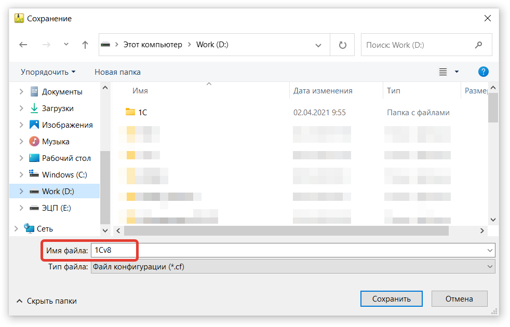Select Загрузки in the sidebar
Screen dimensions: 510x327
[58, 108]
